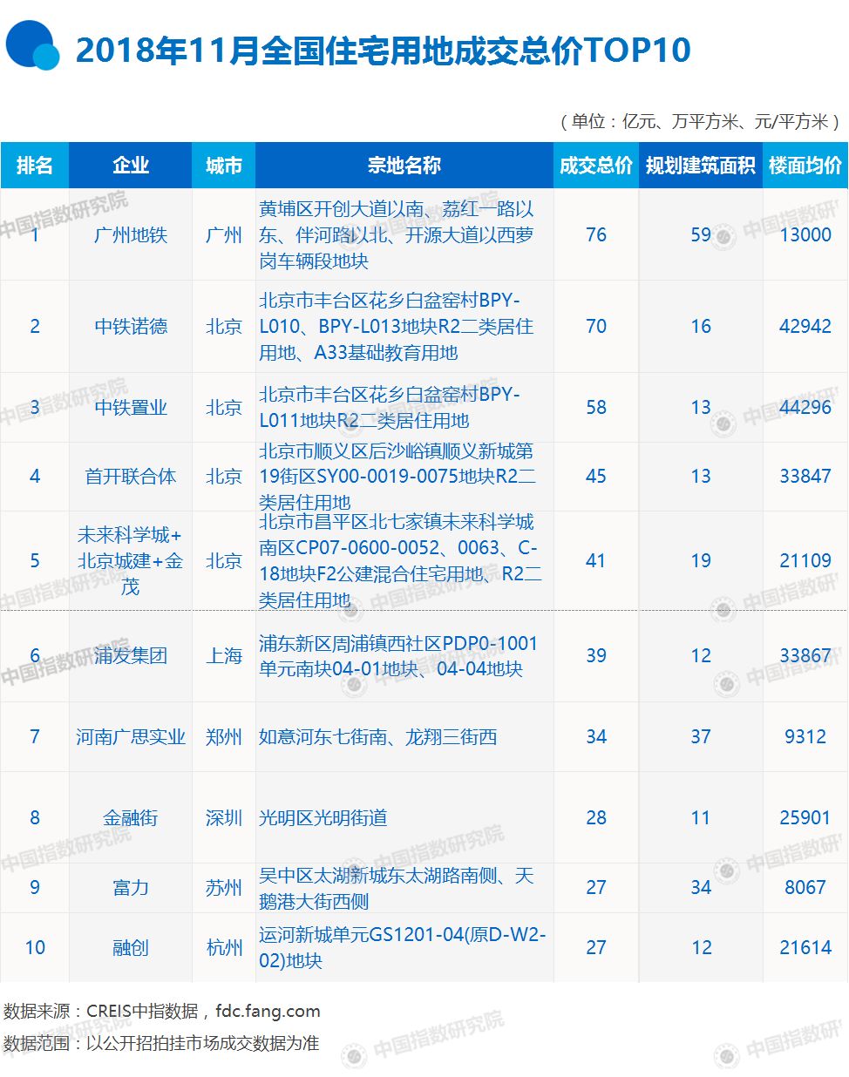Click floor price value "33867"

click(805, 656)
